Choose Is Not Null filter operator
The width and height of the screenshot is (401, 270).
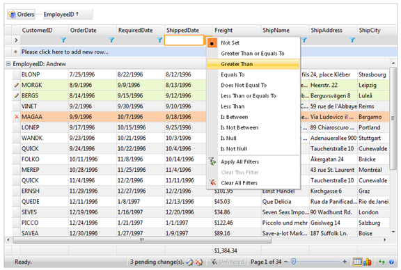253,149
